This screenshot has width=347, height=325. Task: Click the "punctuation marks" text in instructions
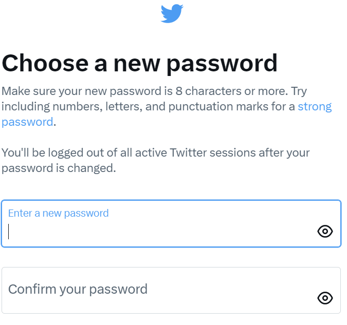[218, 107]
